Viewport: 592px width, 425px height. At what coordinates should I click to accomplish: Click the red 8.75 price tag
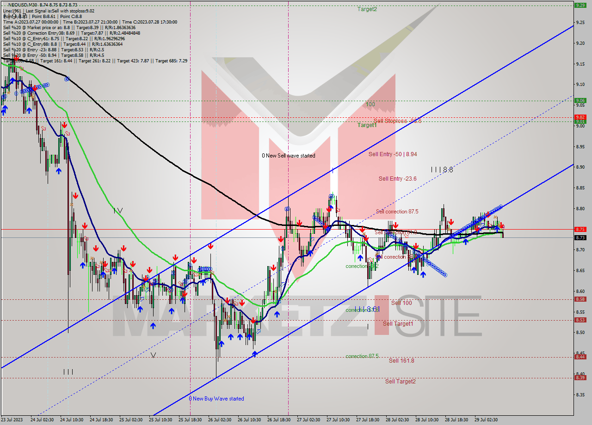click(x=580, y=229)
